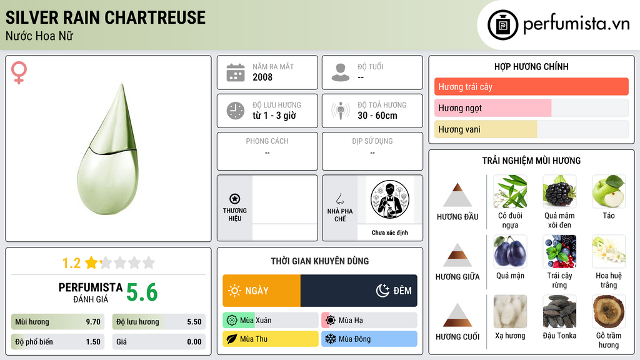The width and height of the screenshot is (640, 360).
Task: Click the sillage value 30 - 60cm
Action: (x=377, y=116)
